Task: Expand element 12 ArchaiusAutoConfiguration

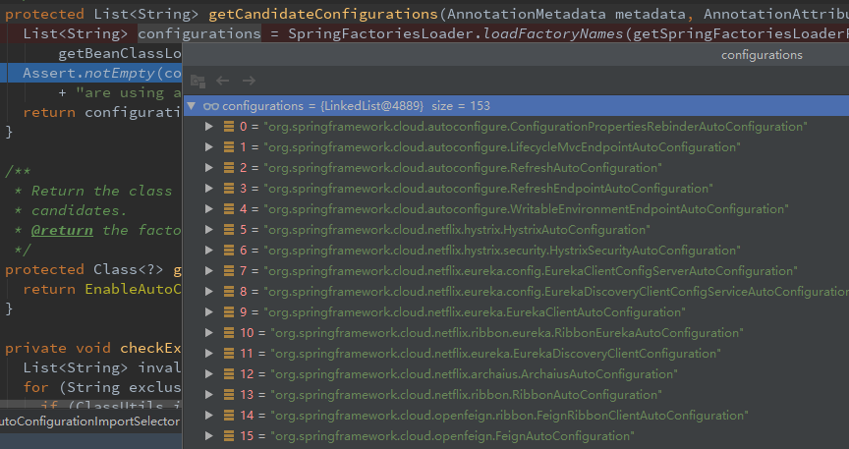Action: (x=208, y=373)
